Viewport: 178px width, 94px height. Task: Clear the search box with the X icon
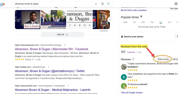(x=96, y=4)
